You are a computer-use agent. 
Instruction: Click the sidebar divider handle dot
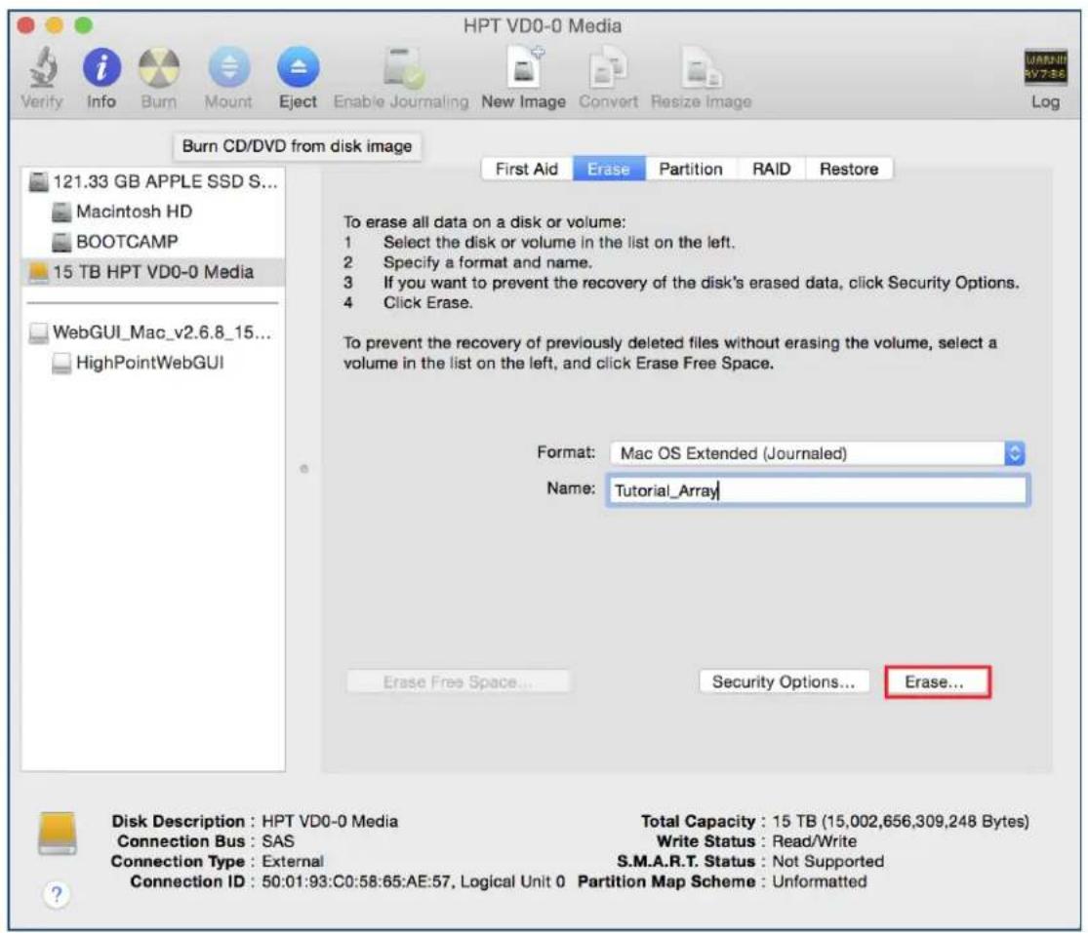[x=303, y=469]
